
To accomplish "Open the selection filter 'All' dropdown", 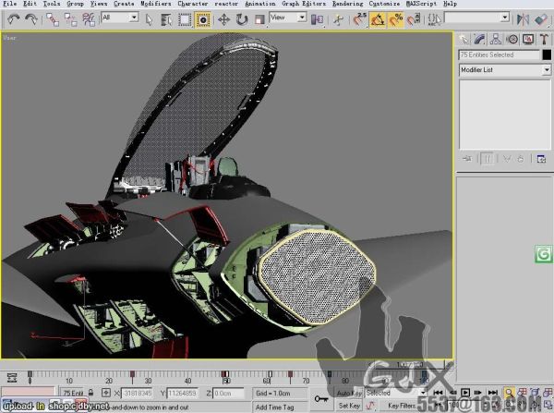I will (x=119, y=18).
